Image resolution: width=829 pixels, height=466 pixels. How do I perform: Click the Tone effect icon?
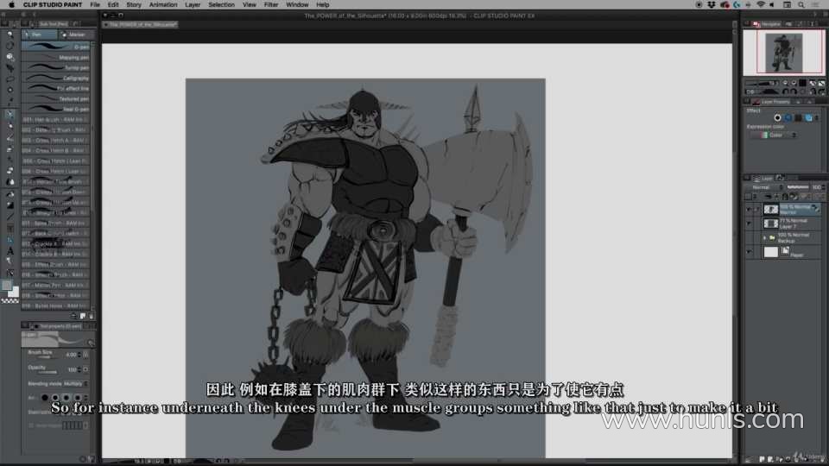788,117
